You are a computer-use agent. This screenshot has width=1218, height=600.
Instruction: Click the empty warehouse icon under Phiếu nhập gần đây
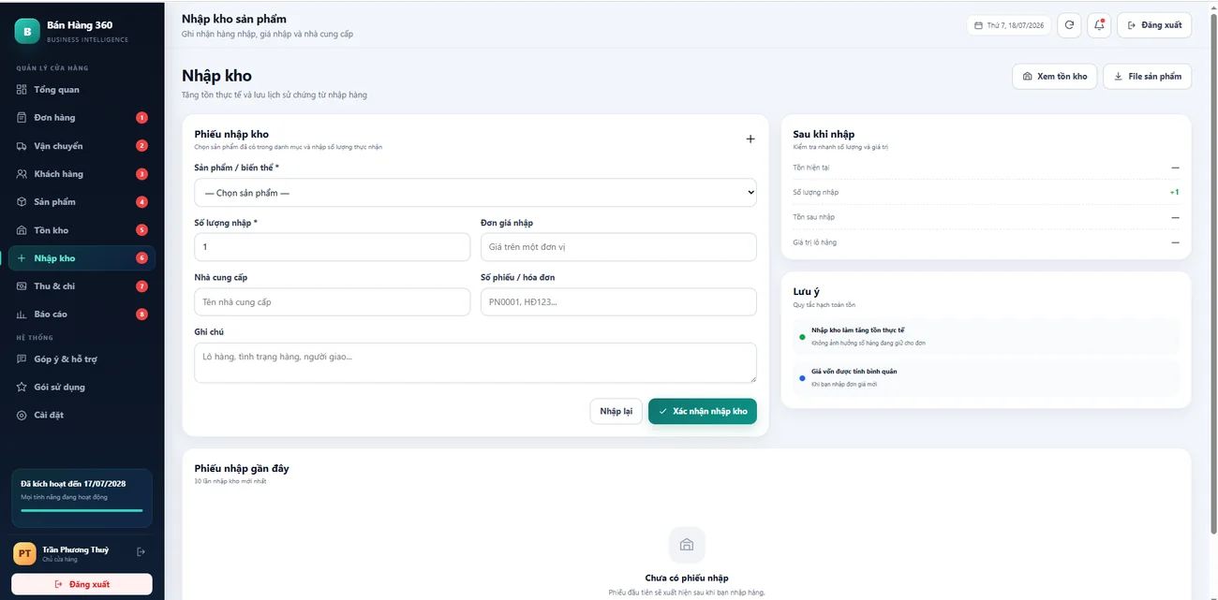[687, 545]
